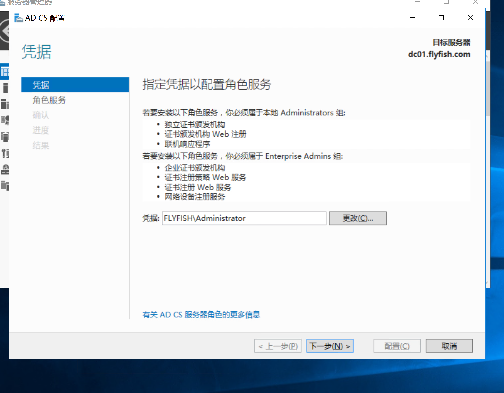
Task: Click the AD CS configuration title bar icon
Action: pos(19,18)
